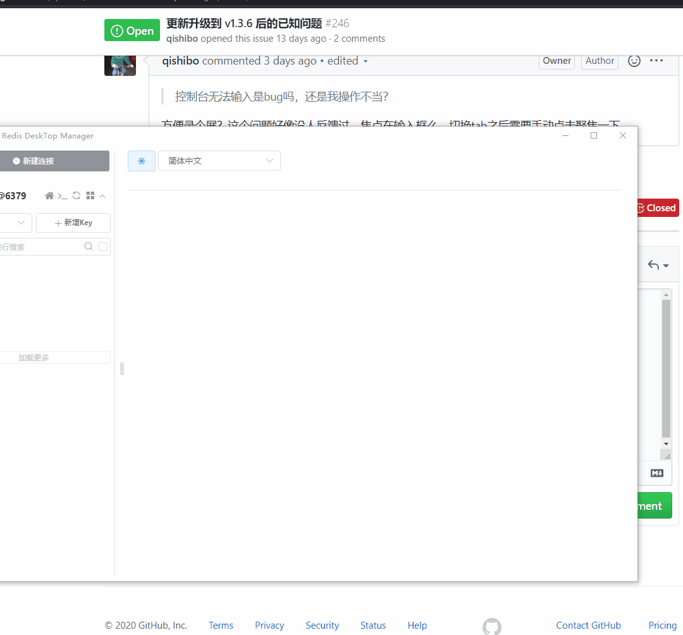Click the Open issue status badge on GitHub
The width and height of the screenshot is (683, 635).
coord(132,30)
